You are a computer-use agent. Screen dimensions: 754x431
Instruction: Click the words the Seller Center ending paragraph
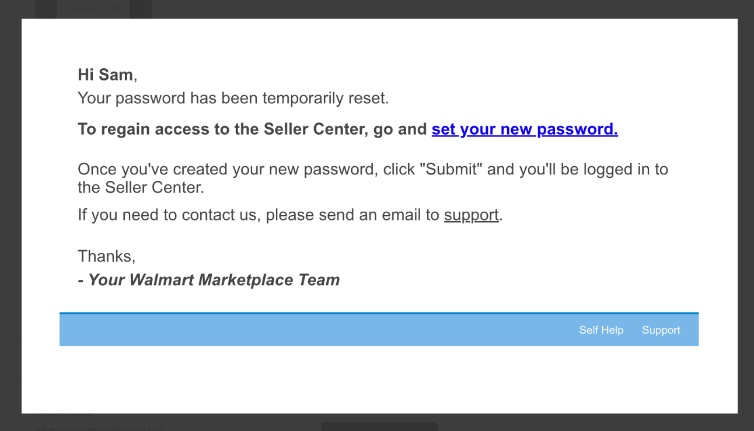pos(141,188)
